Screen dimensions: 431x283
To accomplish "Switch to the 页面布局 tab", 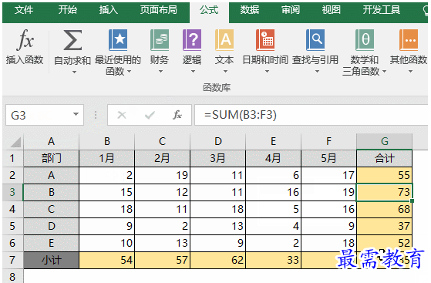I will 159,10.
